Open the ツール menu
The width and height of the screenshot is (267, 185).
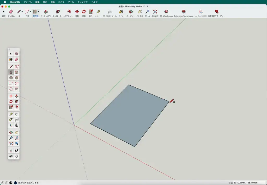[71, 2]
